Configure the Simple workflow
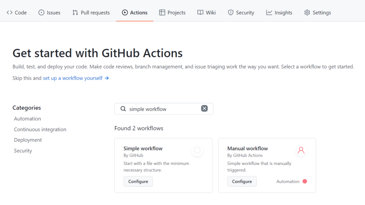Screen dimensions: 365x205 (x=138, y=182)
